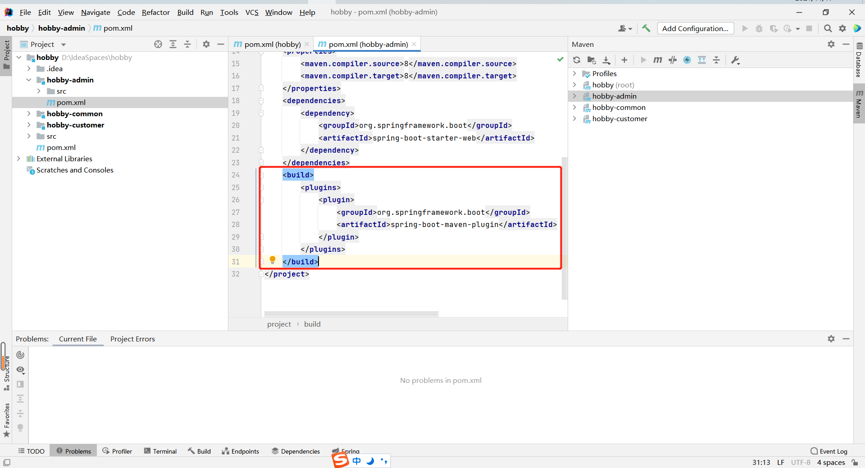Image resolution: width=865 pixels, height=468 pixels.
Task: Click Sogou input method icon
Action: pyautogui.click(x=341, y=460)
